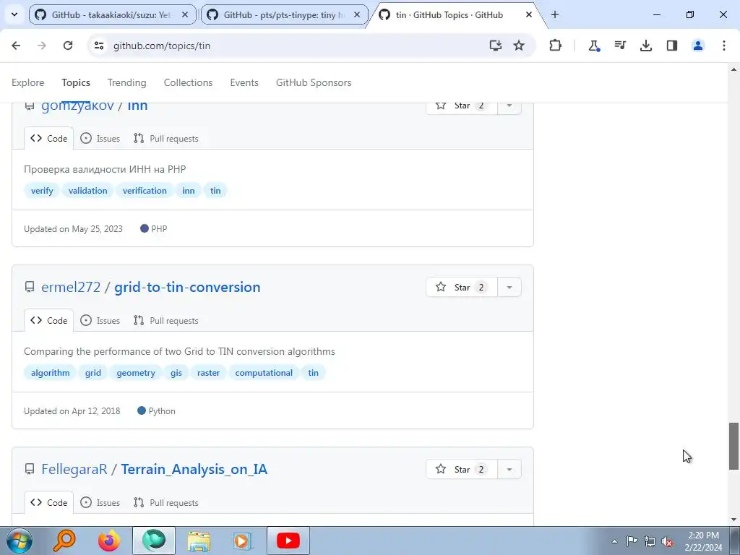Open the Downloads icon in toolbar
Image resolution: width=740 pixels, height=555 pixels.
645,46
